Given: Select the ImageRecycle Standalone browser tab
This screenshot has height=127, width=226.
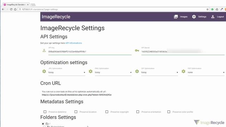Looking at the screenshot, I should coord(16,5).
